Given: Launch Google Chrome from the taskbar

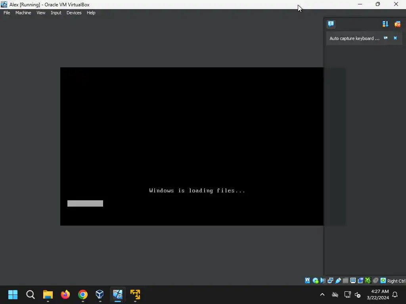Looking at the screenshot, I should tap(83, 294).
